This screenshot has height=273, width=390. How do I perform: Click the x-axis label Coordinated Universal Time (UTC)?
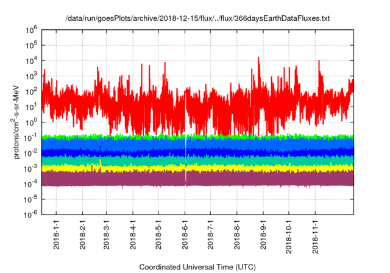tap(197, 268)
